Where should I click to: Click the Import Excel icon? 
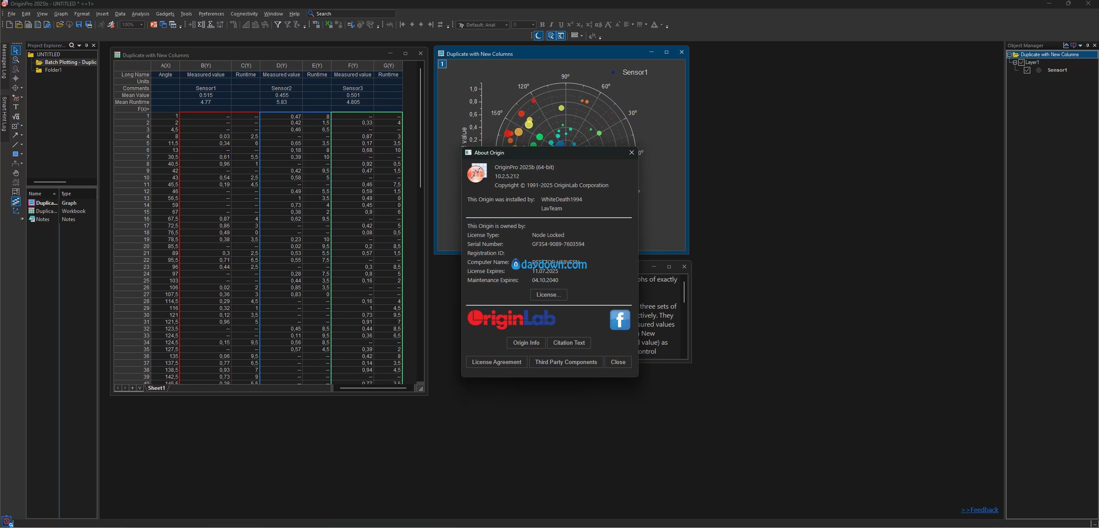coord(329,25)
